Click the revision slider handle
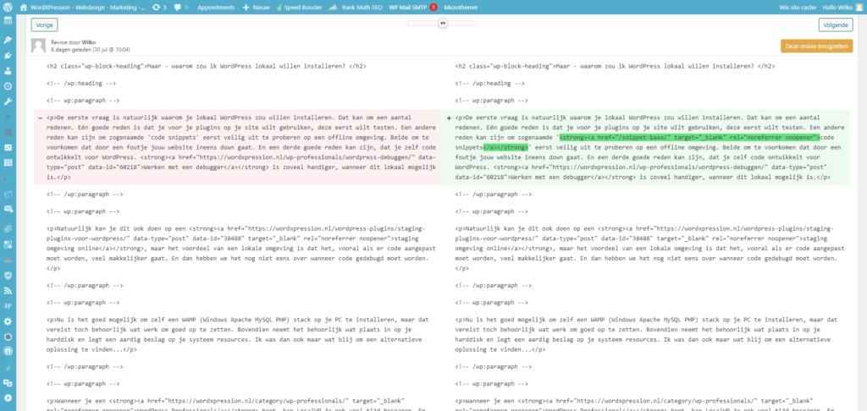 442,23
